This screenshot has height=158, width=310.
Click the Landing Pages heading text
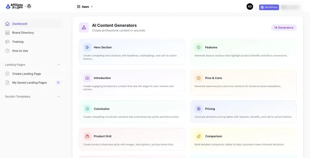tap(15, 65)
